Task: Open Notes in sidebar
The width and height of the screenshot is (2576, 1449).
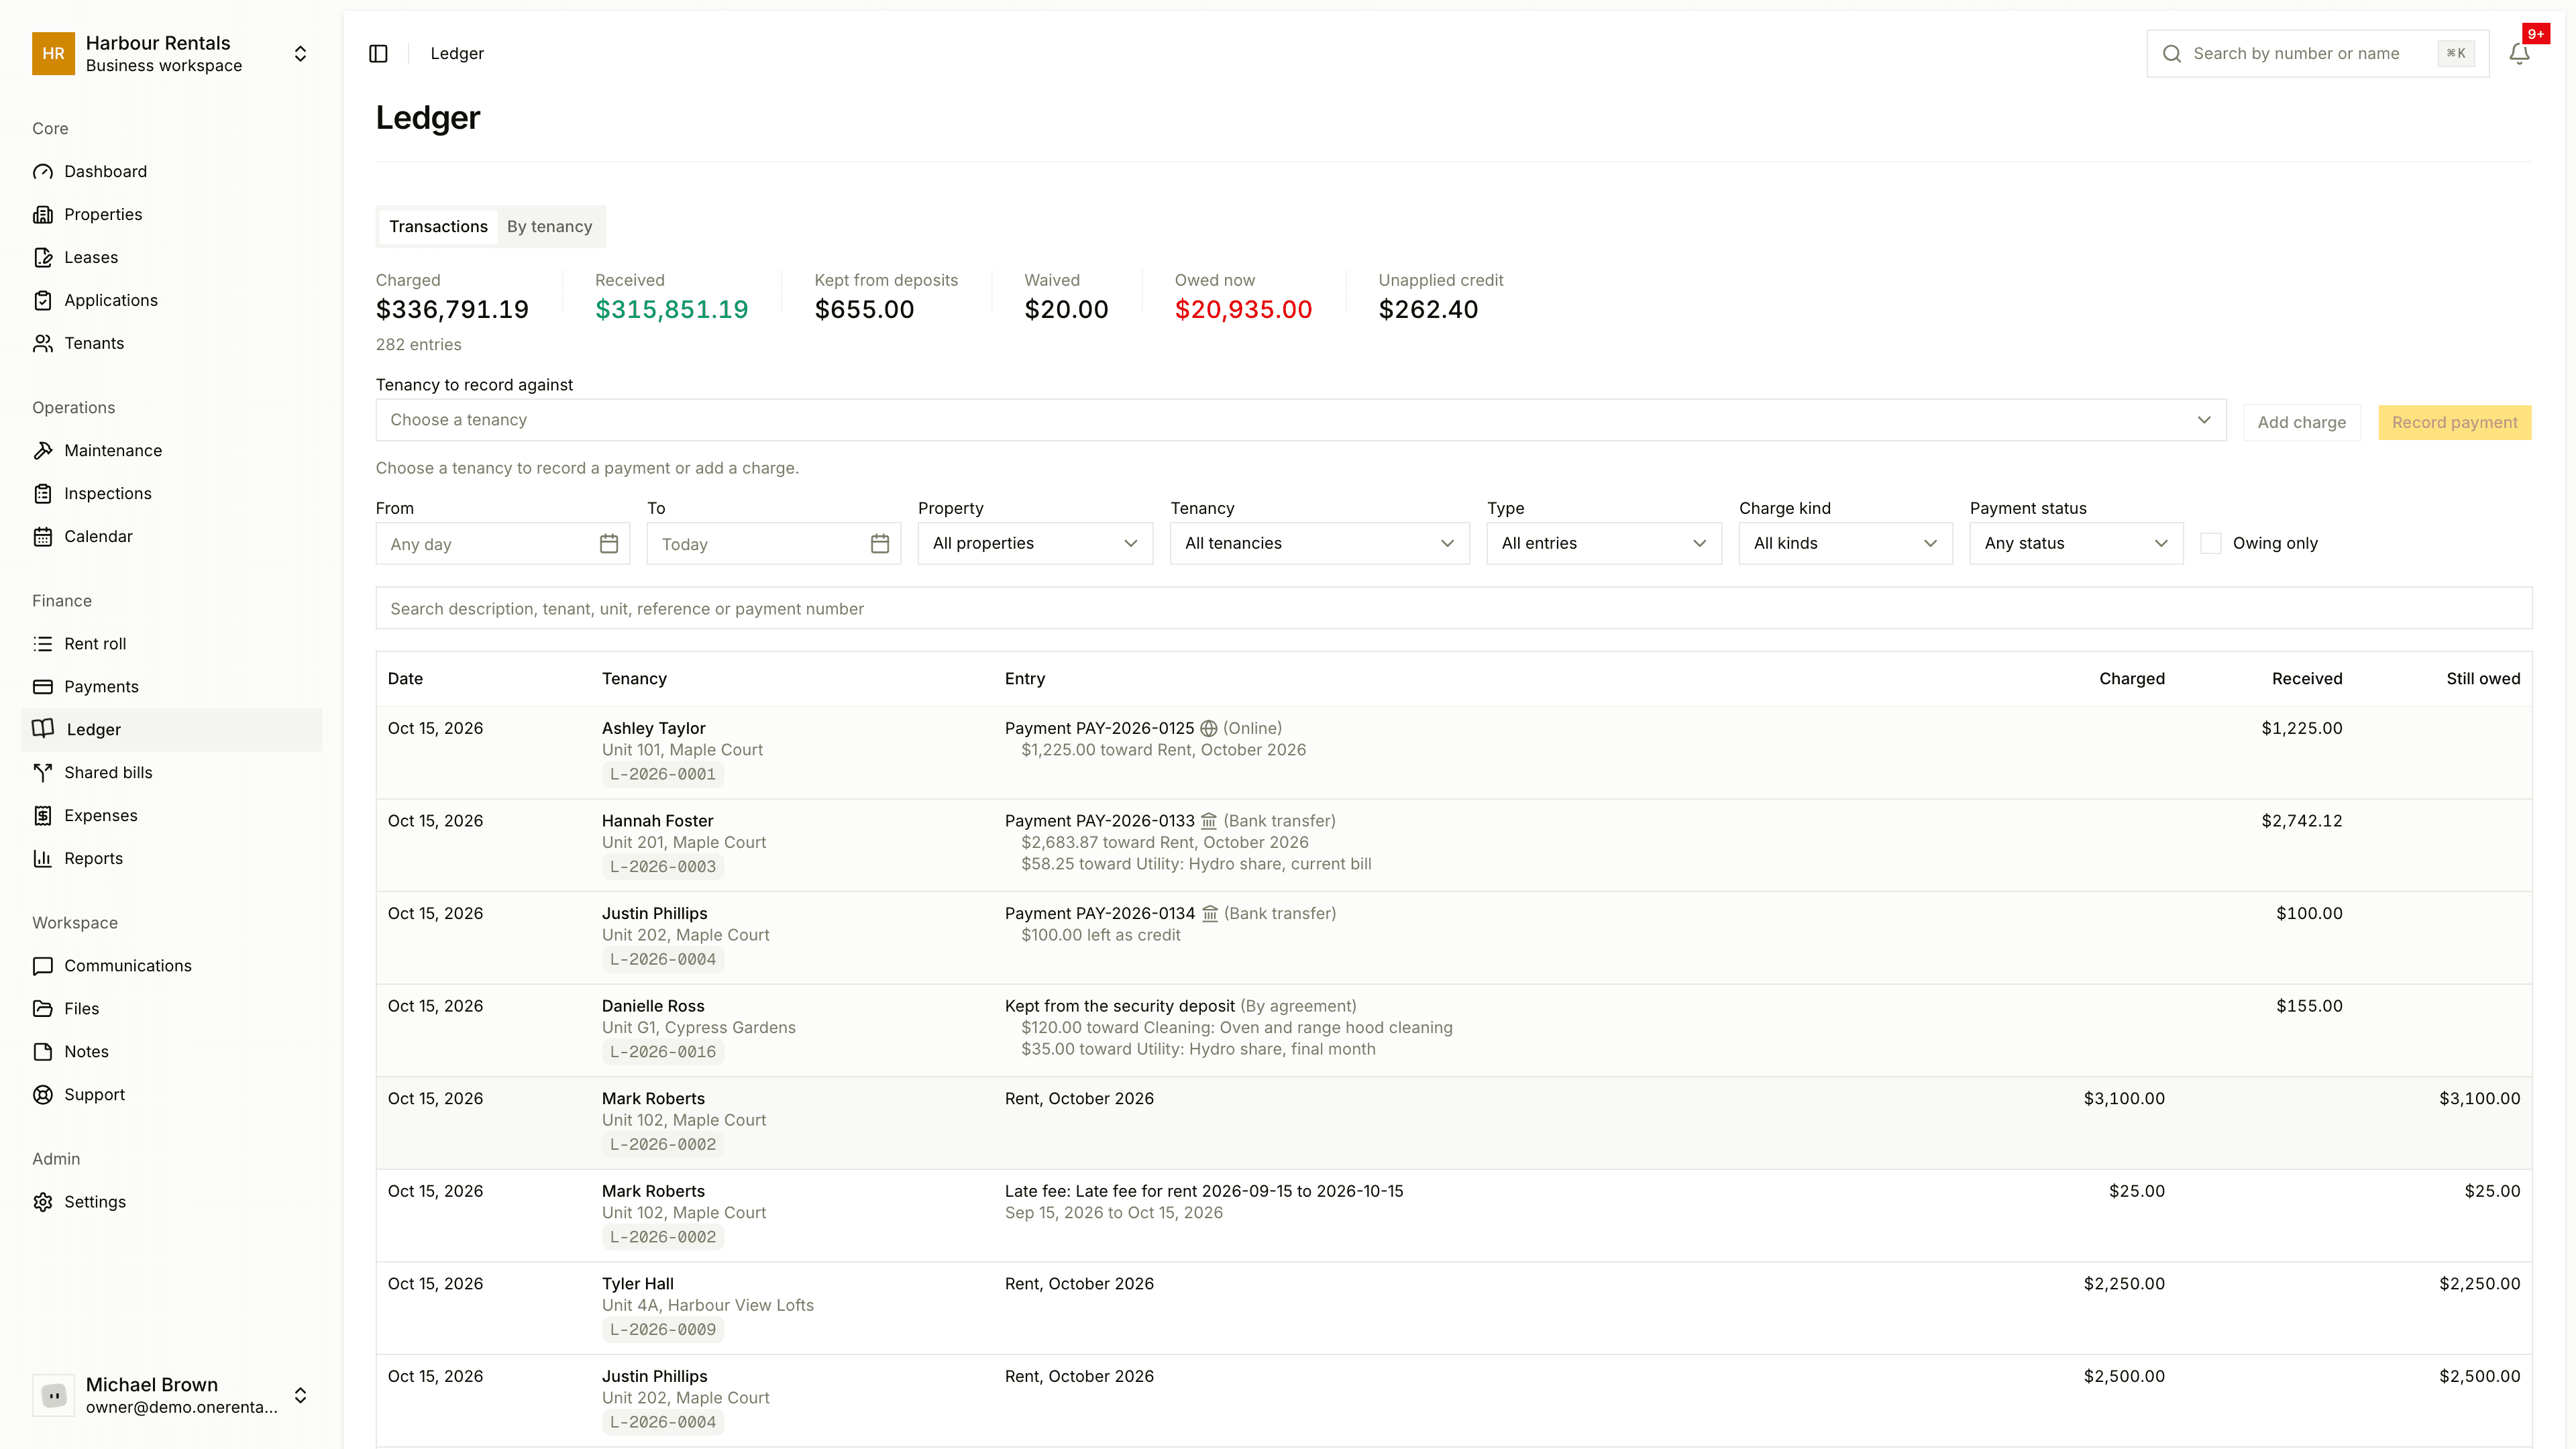Action: (171, 1051)
